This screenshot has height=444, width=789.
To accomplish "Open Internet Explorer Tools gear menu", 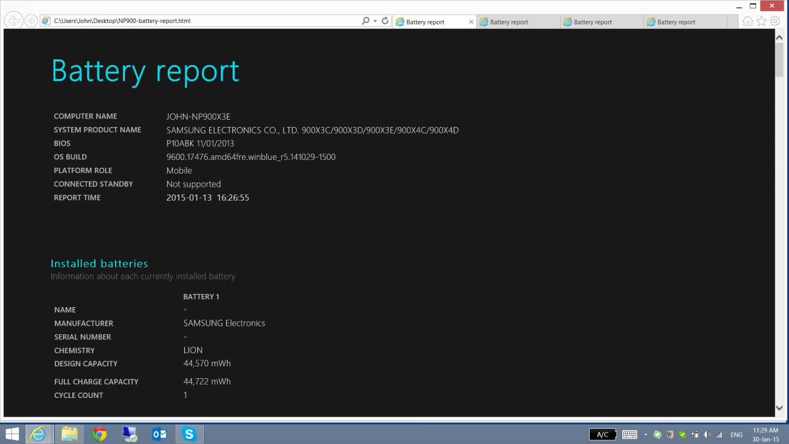I will (x=775, y=21).
